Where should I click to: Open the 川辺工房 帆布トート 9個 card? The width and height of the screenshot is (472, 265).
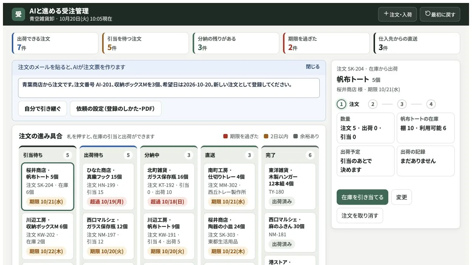[x=169, y=236]
